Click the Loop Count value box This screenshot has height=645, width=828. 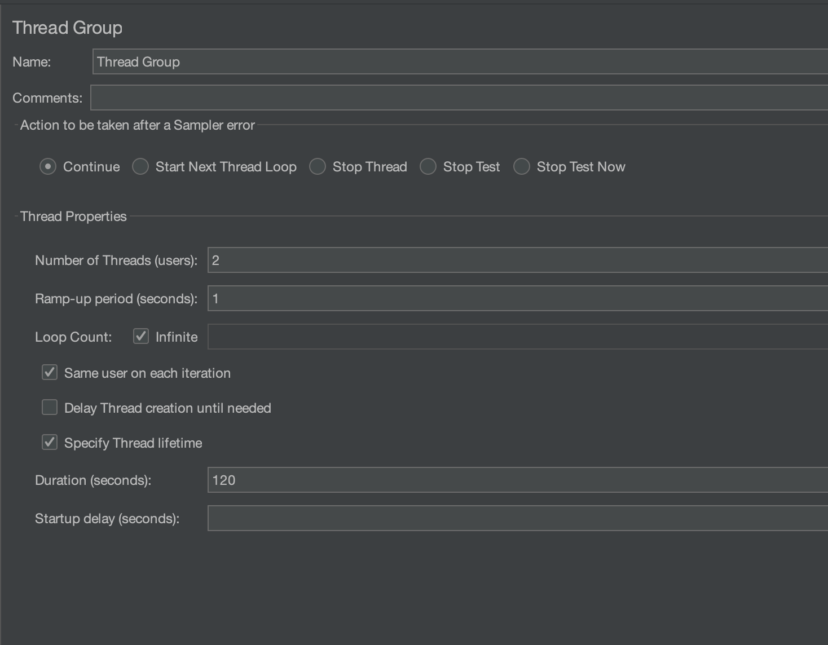coord(395,336)
